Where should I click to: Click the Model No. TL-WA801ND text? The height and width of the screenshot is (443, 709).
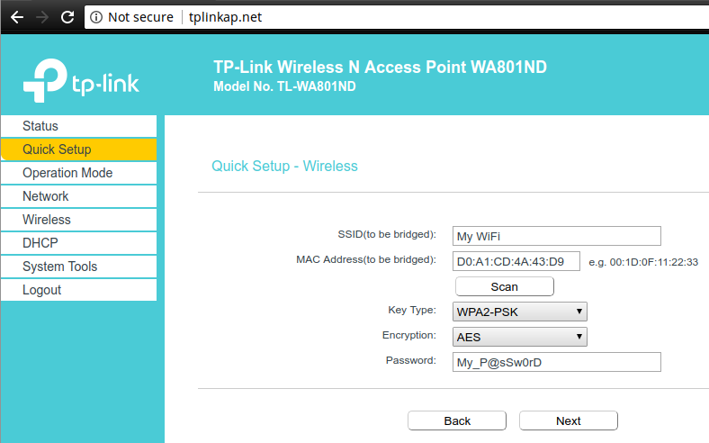(x=284, y=86)
